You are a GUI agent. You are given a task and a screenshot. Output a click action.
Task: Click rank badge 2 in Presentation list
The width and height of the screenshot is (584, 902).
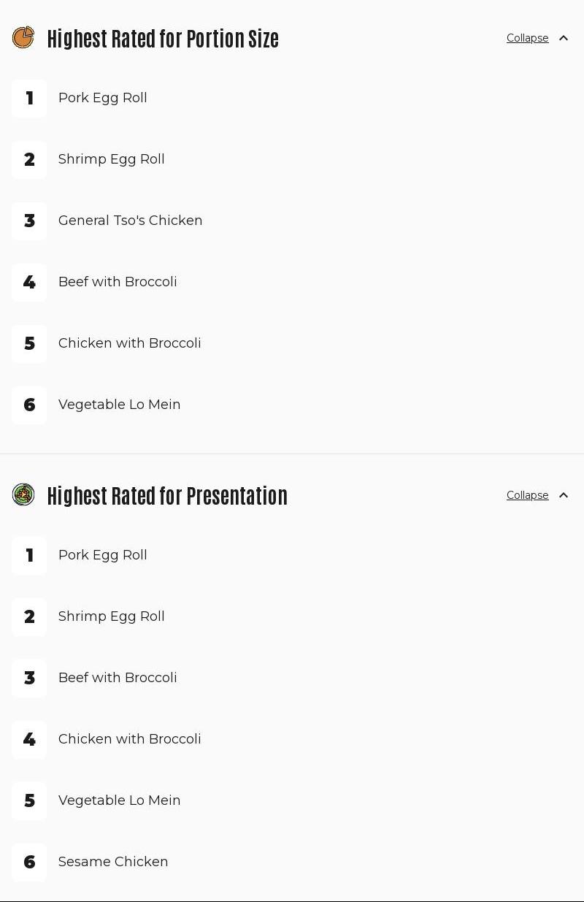(x=29, y=617)
